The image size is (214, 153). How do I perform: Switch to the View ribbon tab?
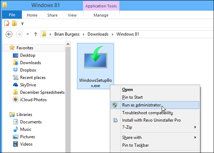[72, 15]
